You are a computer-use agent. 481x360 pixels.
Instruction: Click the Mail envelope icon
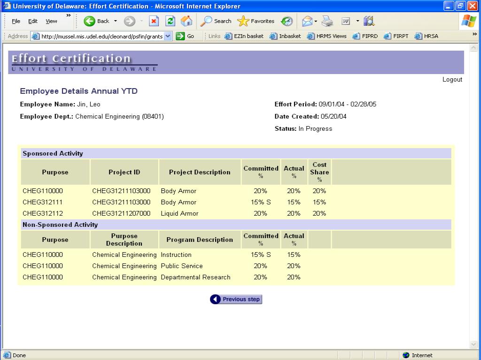click(307, 21)
